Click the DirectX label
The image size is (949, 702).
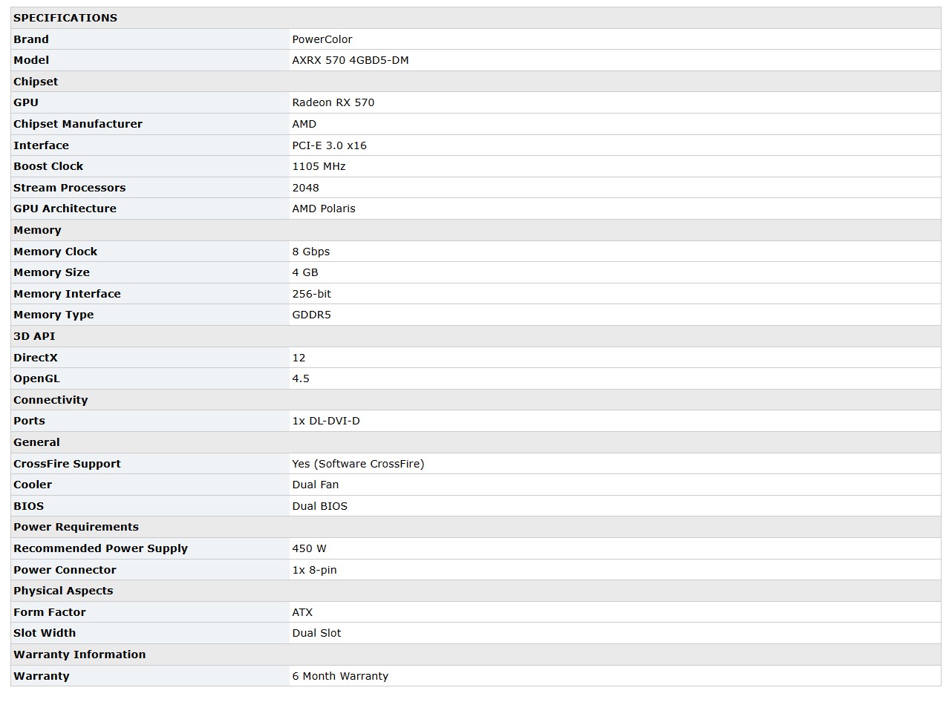pos(36,358)
